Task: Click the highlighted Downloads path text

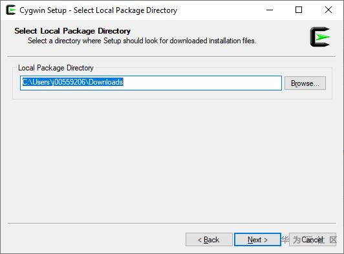Action: click(x=72, y=82)
